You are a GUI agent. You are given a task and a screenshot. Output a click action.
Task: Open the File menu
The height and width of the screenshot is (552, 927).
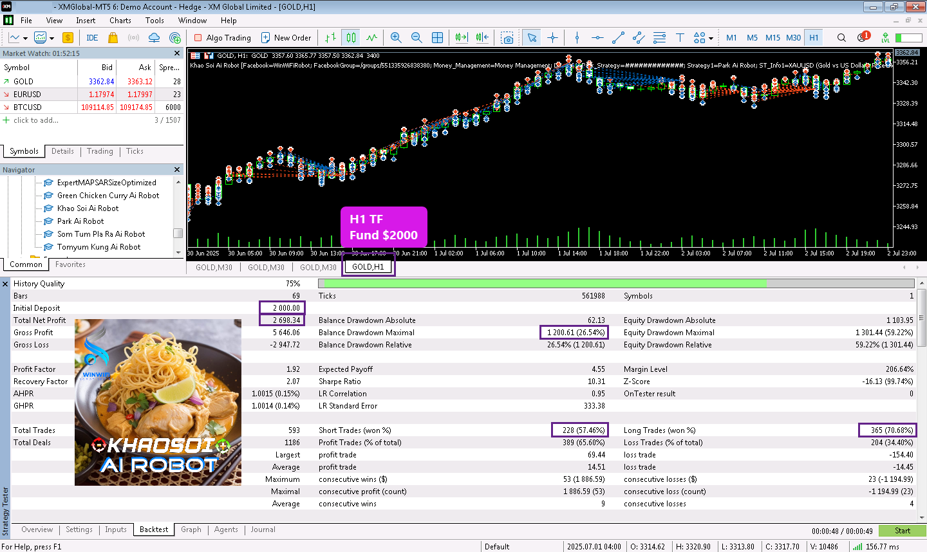(26, 21)
